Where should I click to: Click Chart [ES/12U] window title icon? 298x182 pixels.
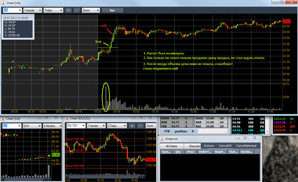67,119
